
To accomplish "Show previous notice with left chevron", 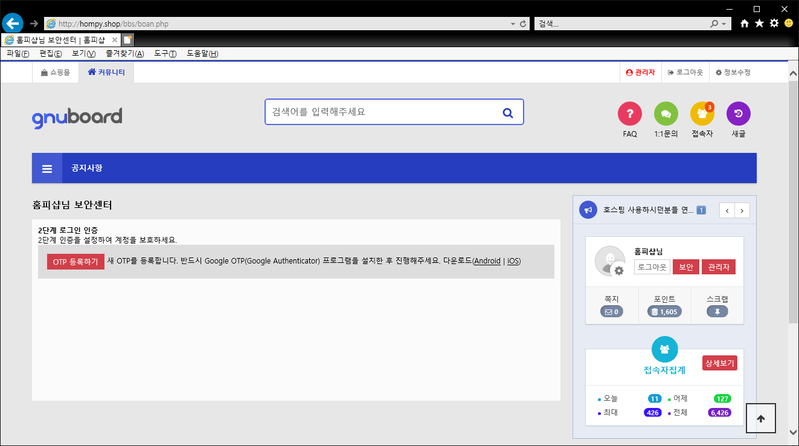I will tap(727, 210).
